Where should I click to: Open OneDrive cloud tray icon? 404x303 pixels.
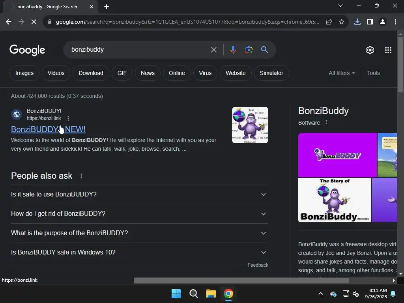tap(333, 294)
